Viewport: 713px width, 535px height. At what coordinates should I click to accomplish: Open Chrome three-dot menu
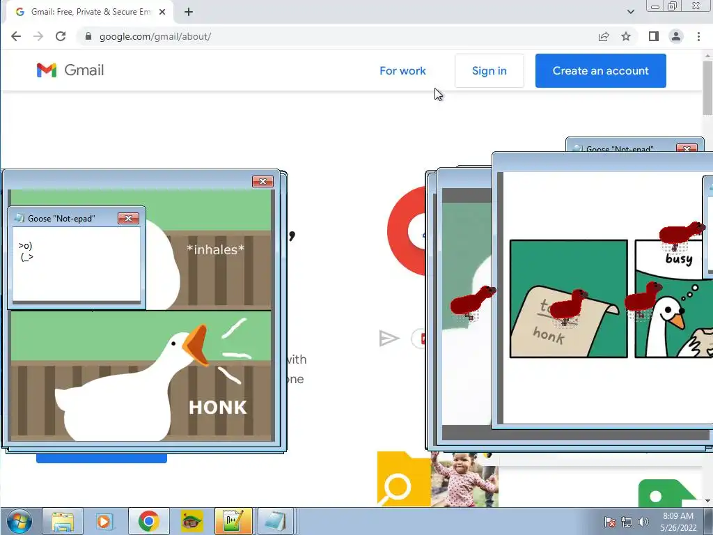pyautogui.click(x=698, y=36)
